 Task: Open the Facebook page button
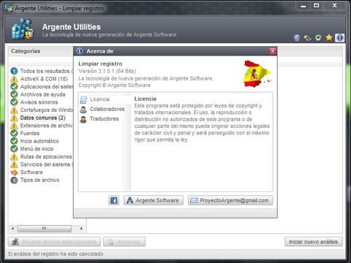click(114, 200)
